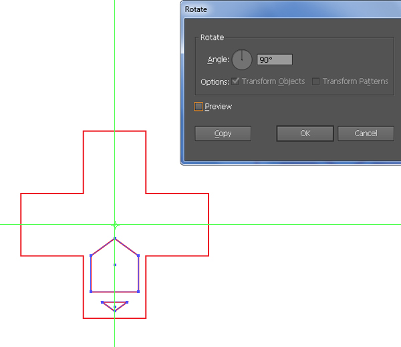Screen dimensions: 401x347
Task: Enable the Preview checkbox
Action: [198, 107]
